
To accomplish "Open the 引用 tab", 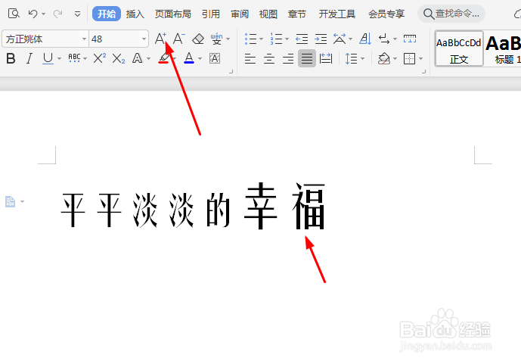I will tap(211, 14).
